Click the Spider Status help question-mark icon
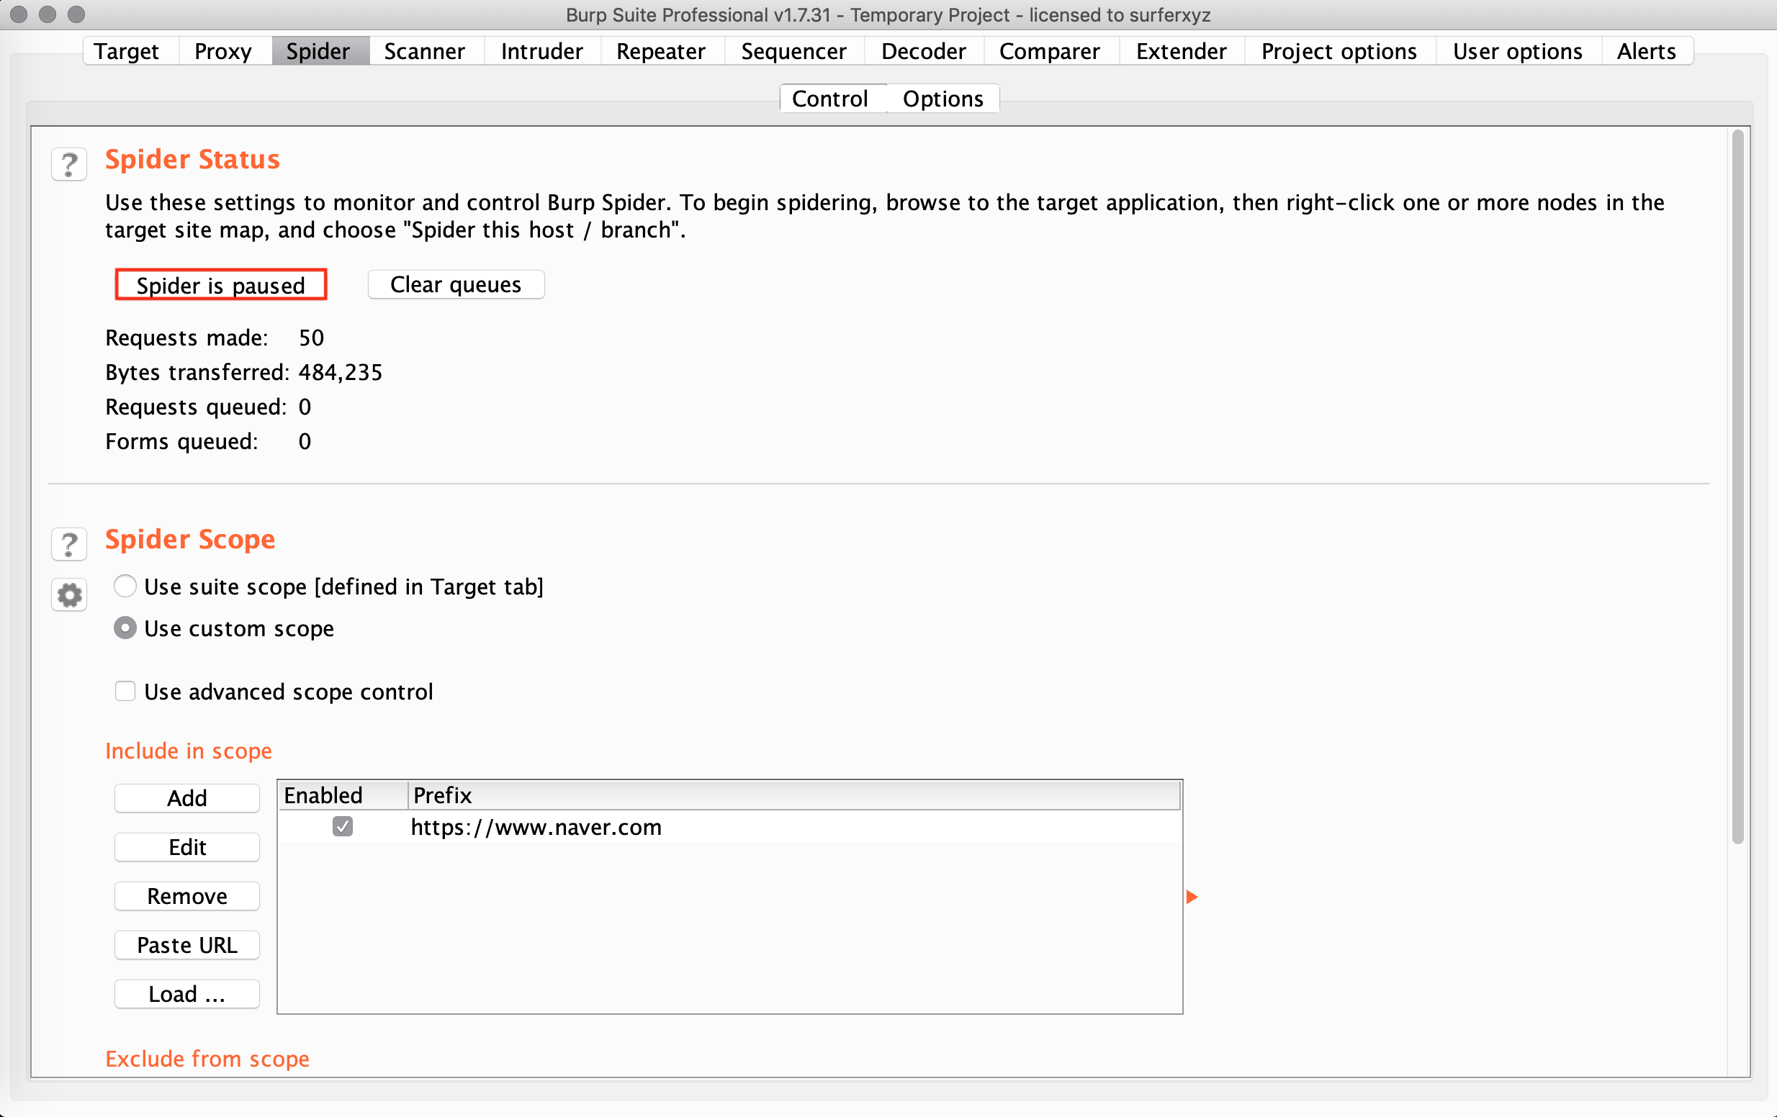This screenshot has height=1117, width=1777. click(x=69, y=165)
